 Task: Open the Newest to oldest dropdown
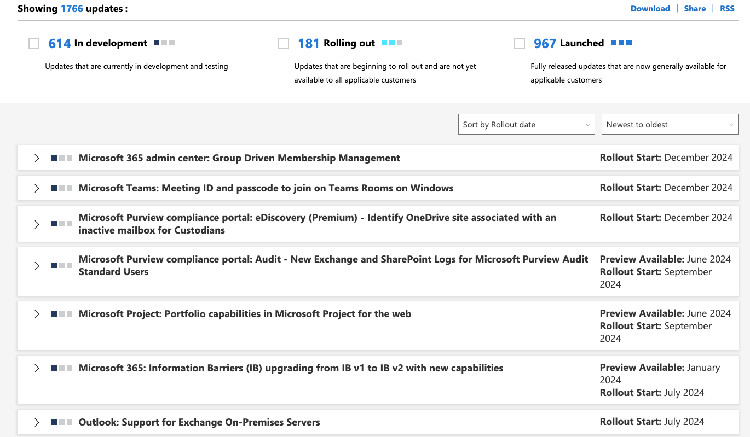[x=670, y=124]
